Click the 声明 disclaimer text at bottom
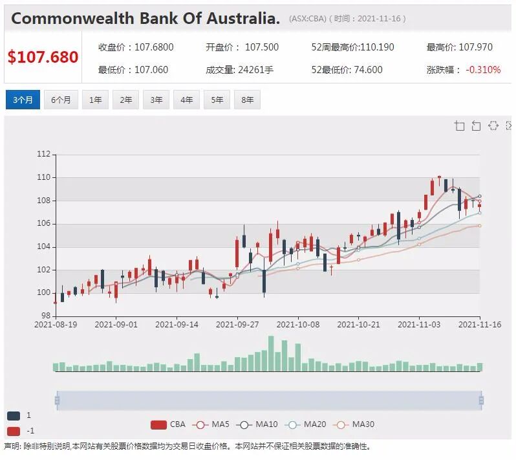This screenshot has height=460, width=516. pyautogui.click(x=188, y=446)
